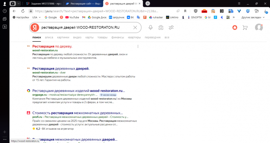Close the реставрация дверей tab
Screen dimensions: 270x143
click(x=140, y=3)
